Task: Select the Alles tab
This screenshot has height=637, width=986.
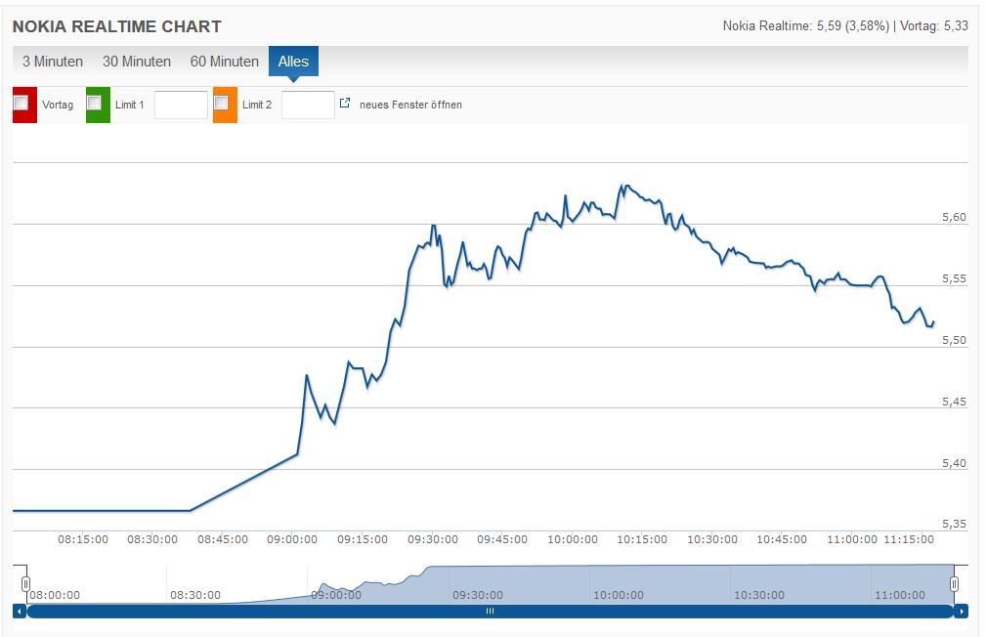Action: pyautogui.click(x=293, y=62)
